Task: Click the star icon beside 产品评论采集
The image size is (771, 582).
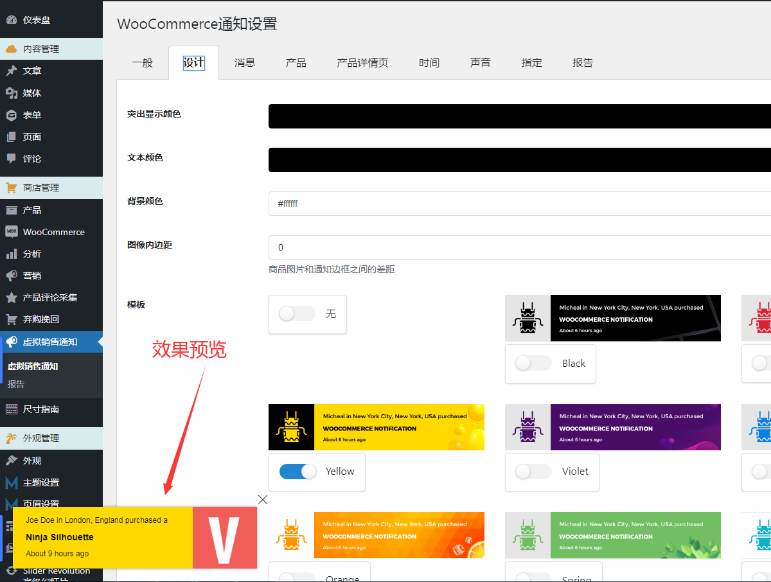Action: [x=11, y=297]
